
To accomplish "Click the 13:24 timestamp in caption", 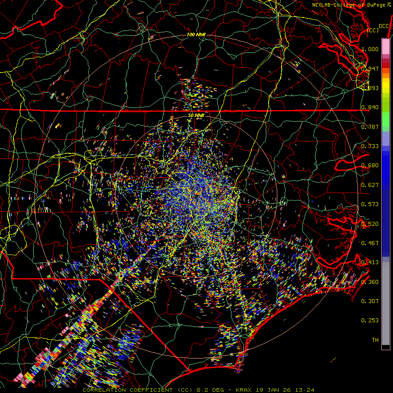I will (x=304, y=390).
